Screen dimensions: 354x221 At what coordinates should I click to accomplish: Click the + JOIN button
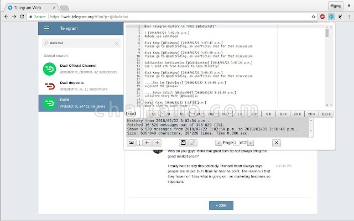pos(221,206)
